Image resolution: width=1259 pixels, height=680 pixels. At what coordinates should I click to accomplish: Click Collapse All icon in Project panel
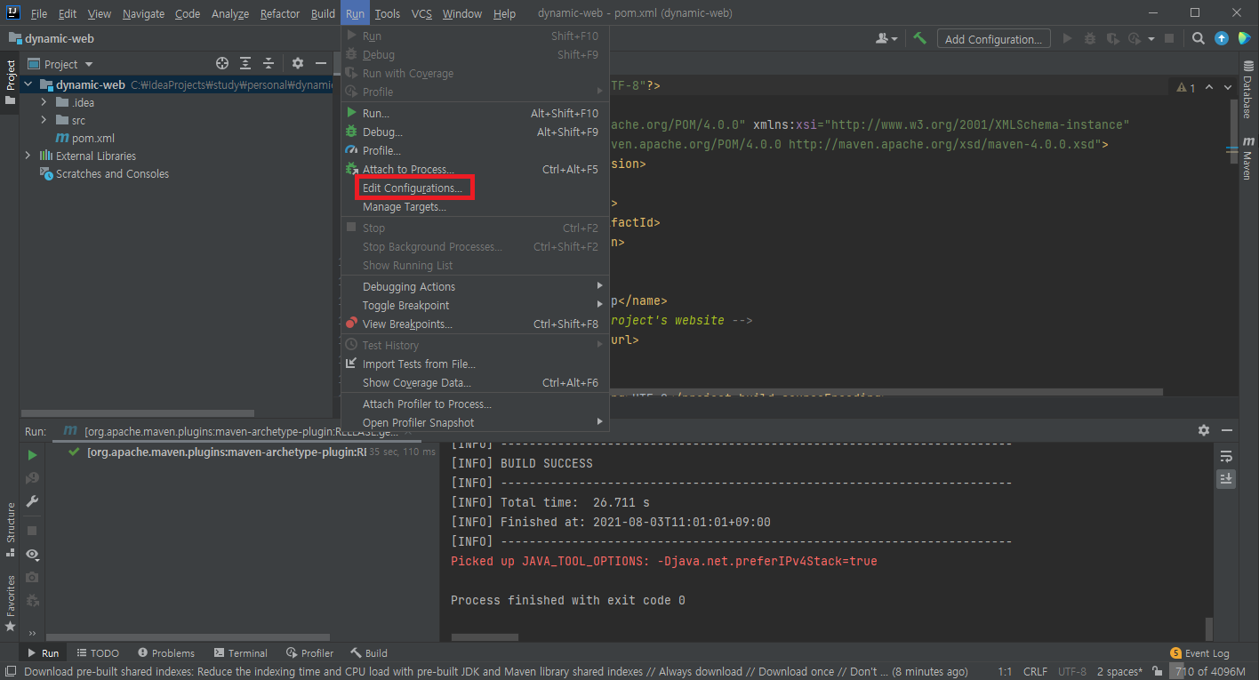click(x=269, y=64)
